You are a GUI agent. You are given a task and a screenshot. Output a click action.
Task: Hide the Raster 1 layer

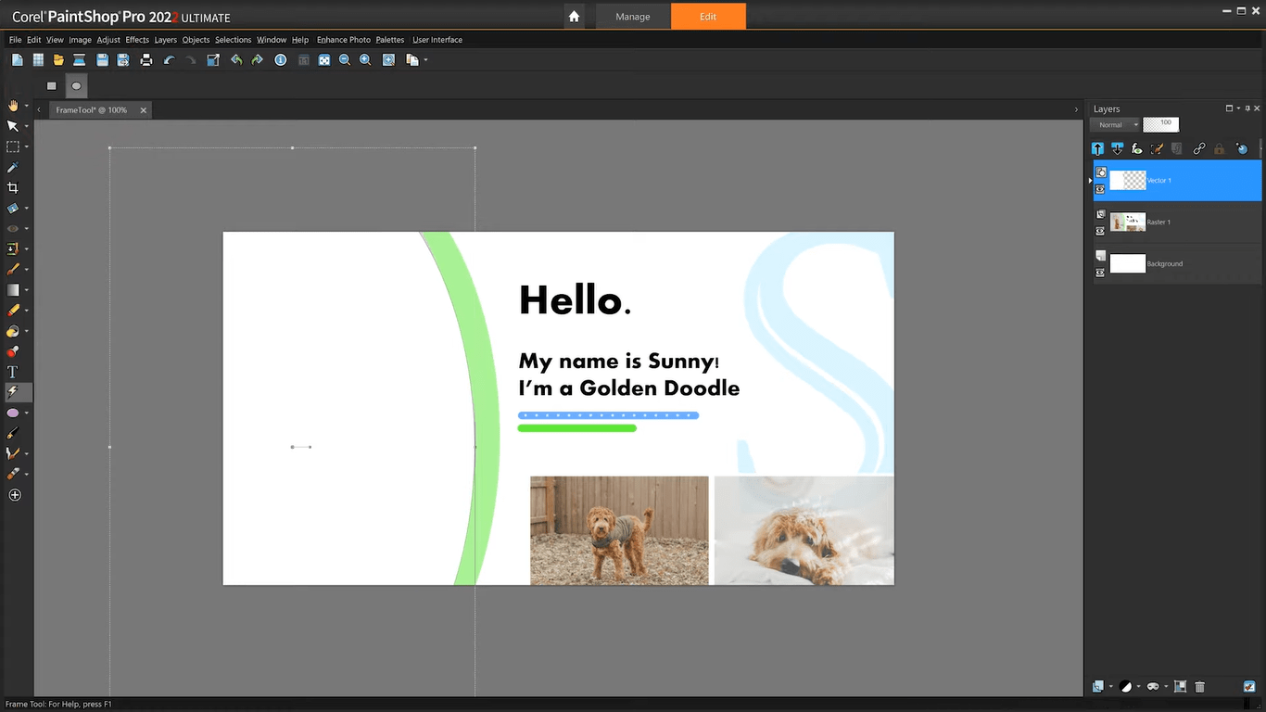click(x=1100, y=231)
